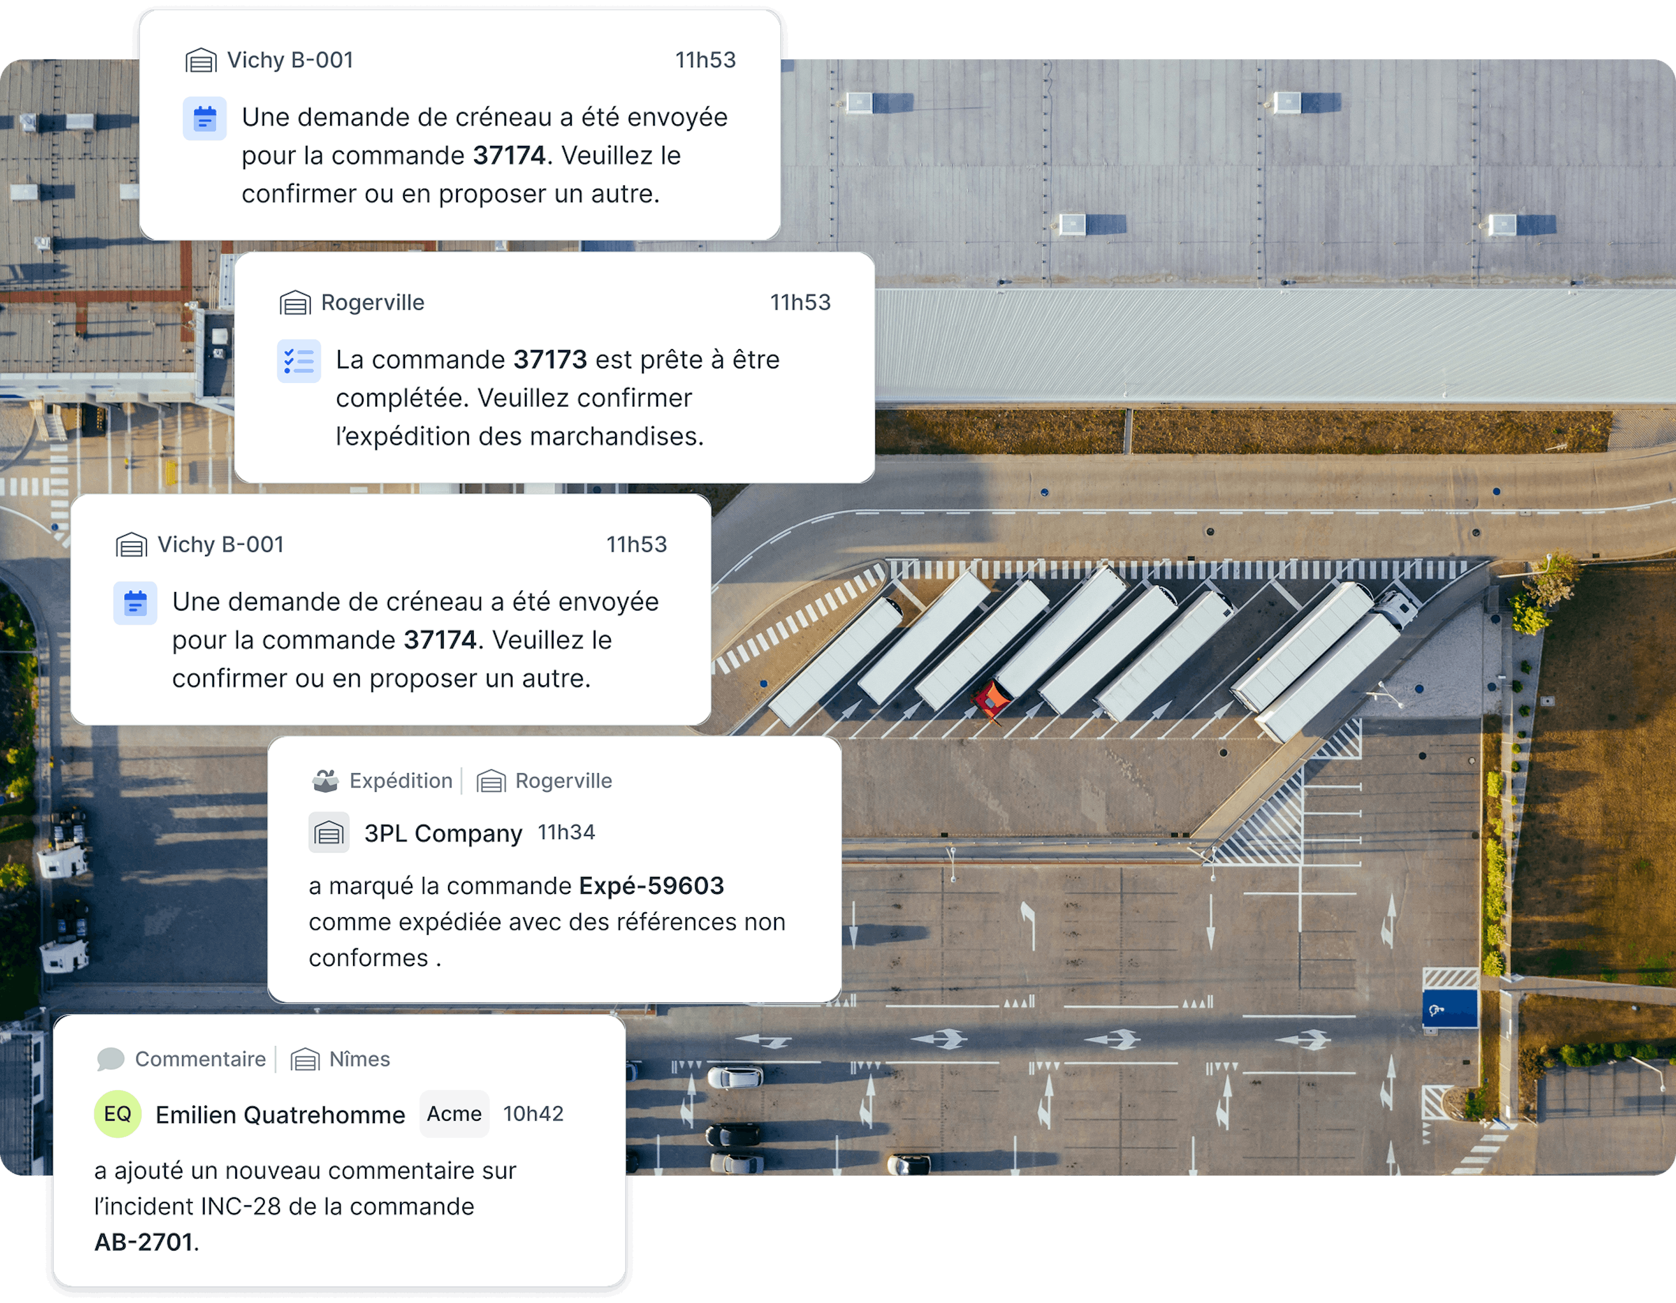The width and height of the screenshot is (1676, 1303).
Task: Click warehouse icon beside top Vichy B-001
Action: (201, 60)
